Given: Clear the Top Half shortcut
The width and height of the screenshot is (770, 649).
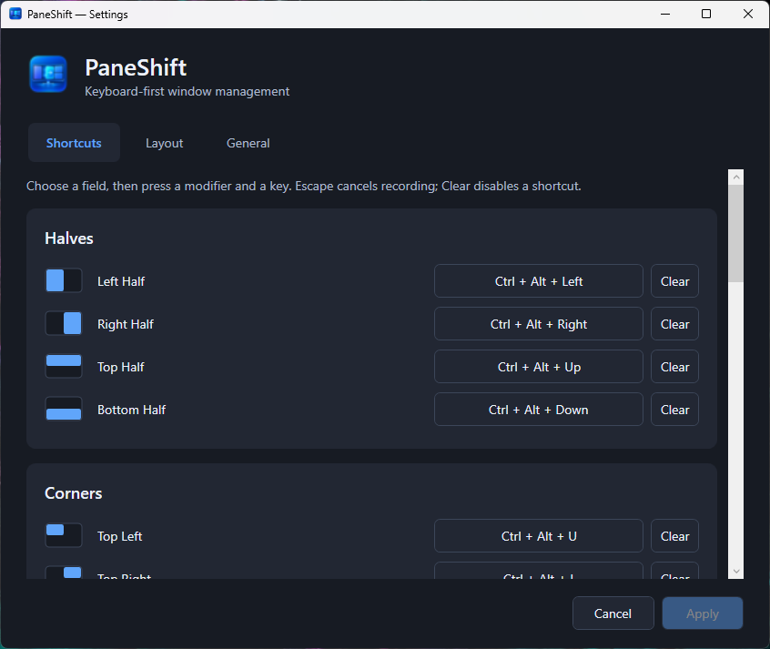Looking at the screenshot, I should point(674,367).
